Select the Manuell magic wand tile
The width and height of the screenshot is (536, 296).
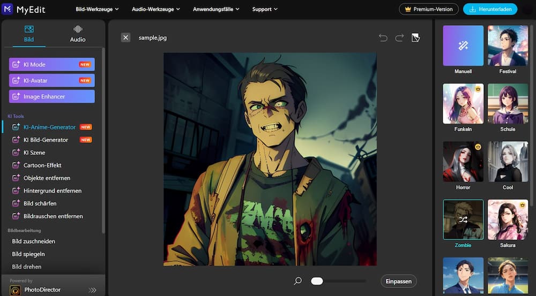coord(463,45)
